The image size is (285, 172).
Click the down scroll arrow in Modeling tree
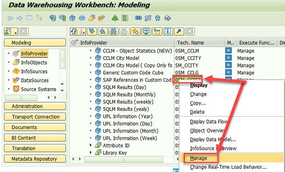(x=62, y=91)
